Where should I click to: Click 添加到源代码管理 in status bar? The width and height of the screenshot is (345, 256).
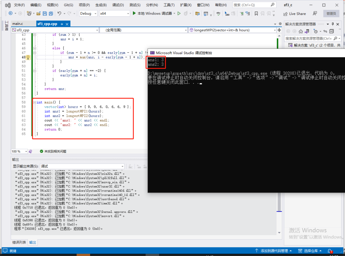tap(273, 251)
